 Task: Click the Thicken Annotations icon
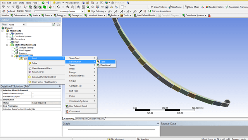pyautogui.click(x=150, y=11)
